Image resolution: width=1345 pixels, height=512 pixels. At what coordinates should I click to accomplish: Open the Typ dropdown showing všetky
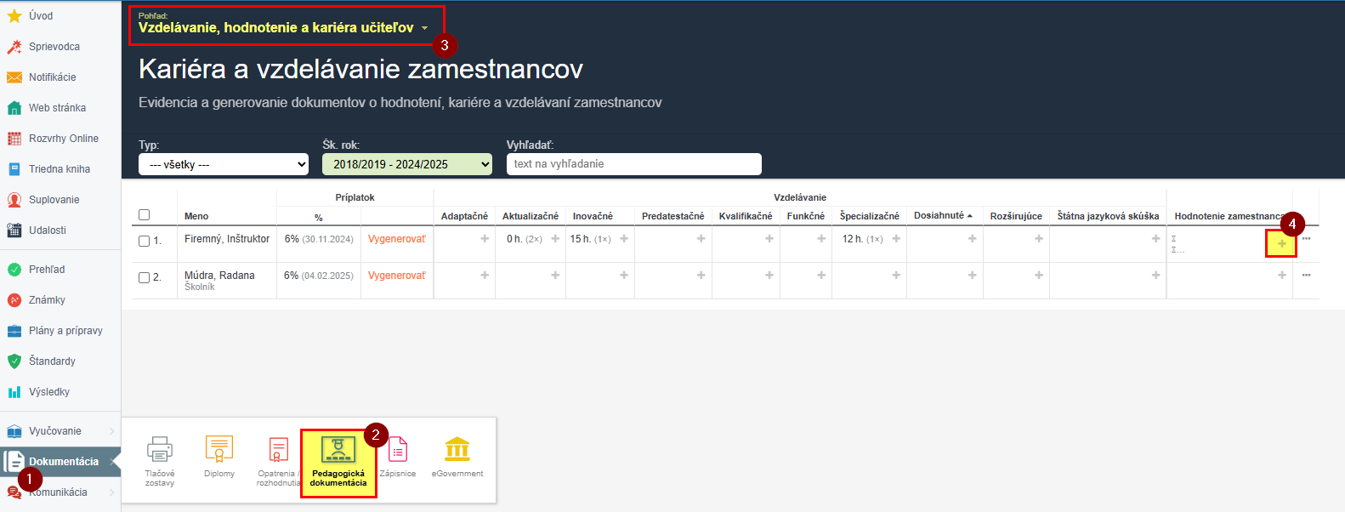click(223, 164)
